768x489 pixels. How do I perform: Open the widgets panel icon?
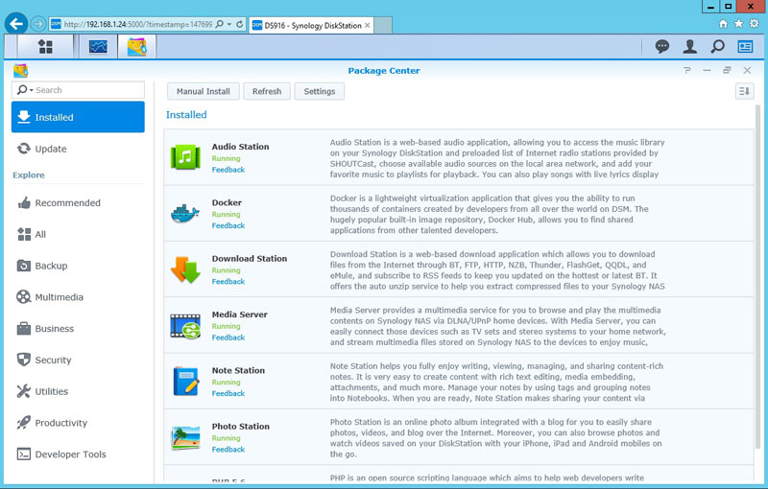point(746,46)
